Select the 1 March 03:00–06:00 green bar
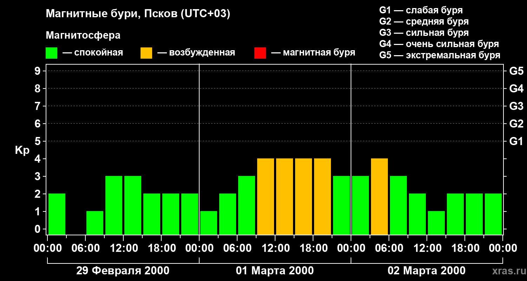Screen dimensions: 527x281 (228, 214)
